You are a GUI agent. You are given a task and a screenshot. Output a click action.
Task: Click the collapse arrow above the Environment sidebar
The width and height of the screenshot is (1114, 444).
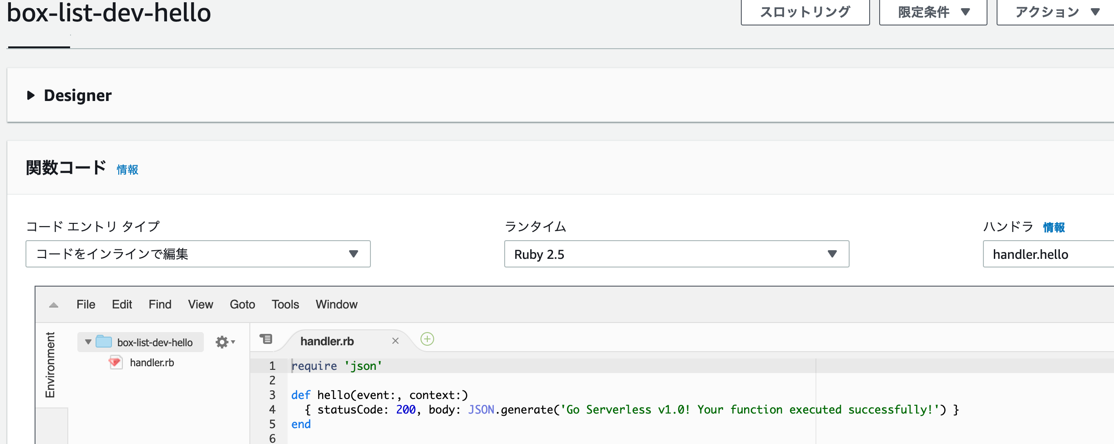pos(54,305)
